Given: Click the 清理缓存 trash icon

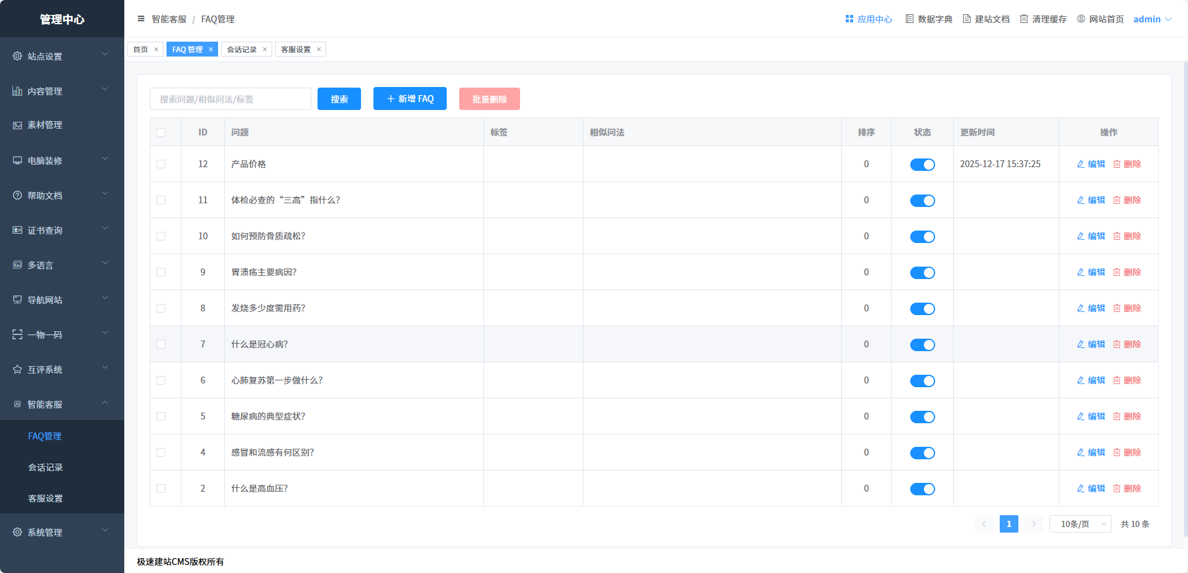Looking at the screenshot, I should coord(1023,19).
